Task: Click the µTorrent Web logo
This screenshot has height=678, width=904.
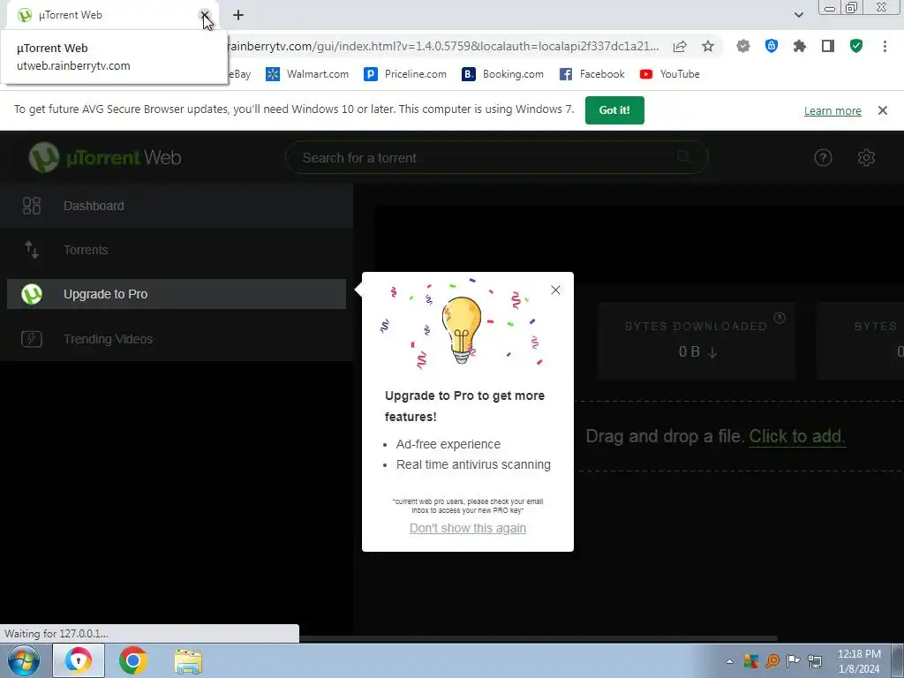Action: [105, 157]
